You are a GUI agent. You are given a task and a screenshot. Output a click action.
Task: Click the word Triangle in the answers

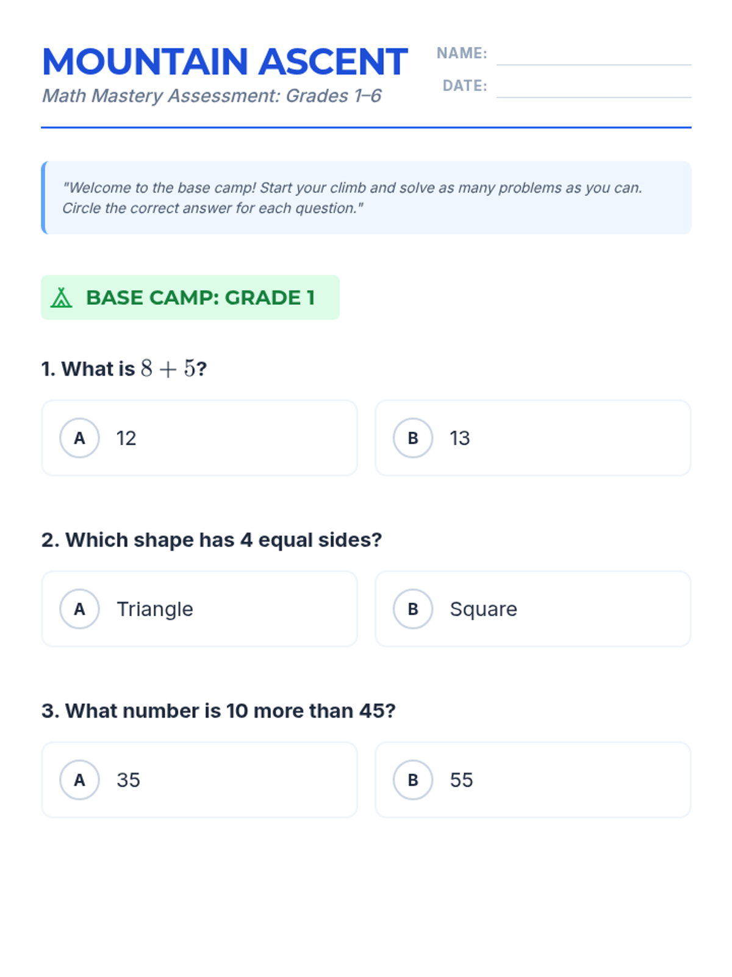155,609
